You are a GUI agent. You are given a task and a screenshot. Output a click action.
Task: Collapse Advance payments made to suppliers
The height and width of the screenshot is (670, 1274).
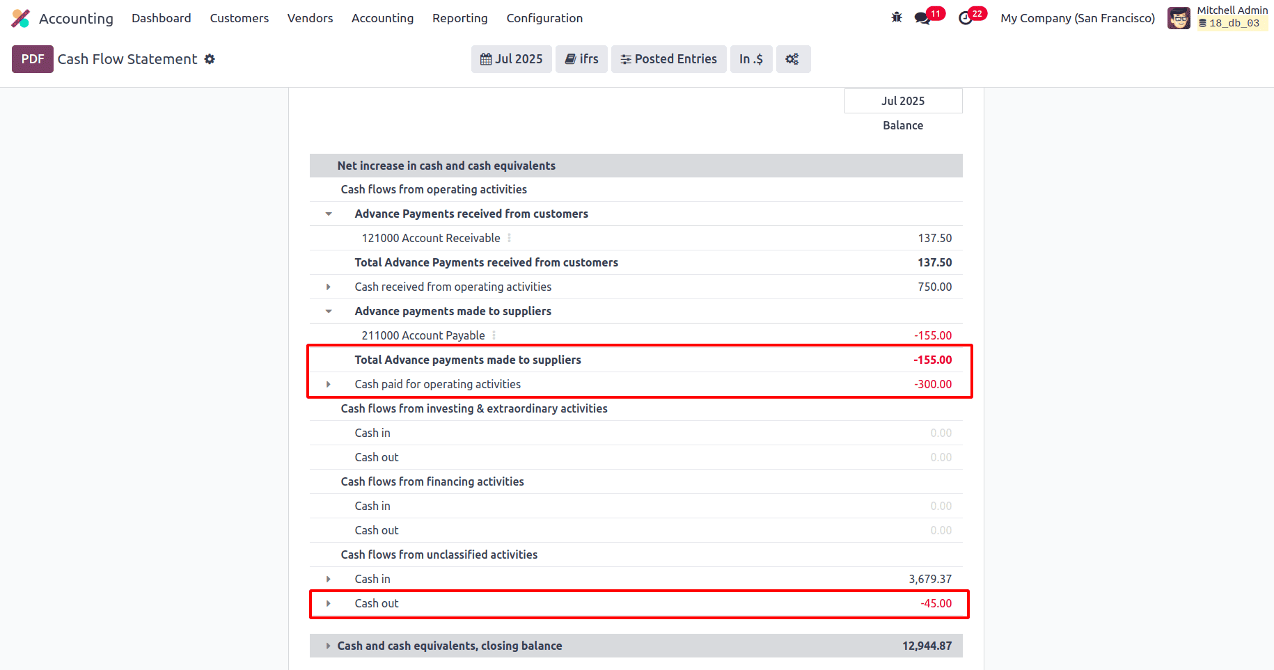[x=329, y=311]
